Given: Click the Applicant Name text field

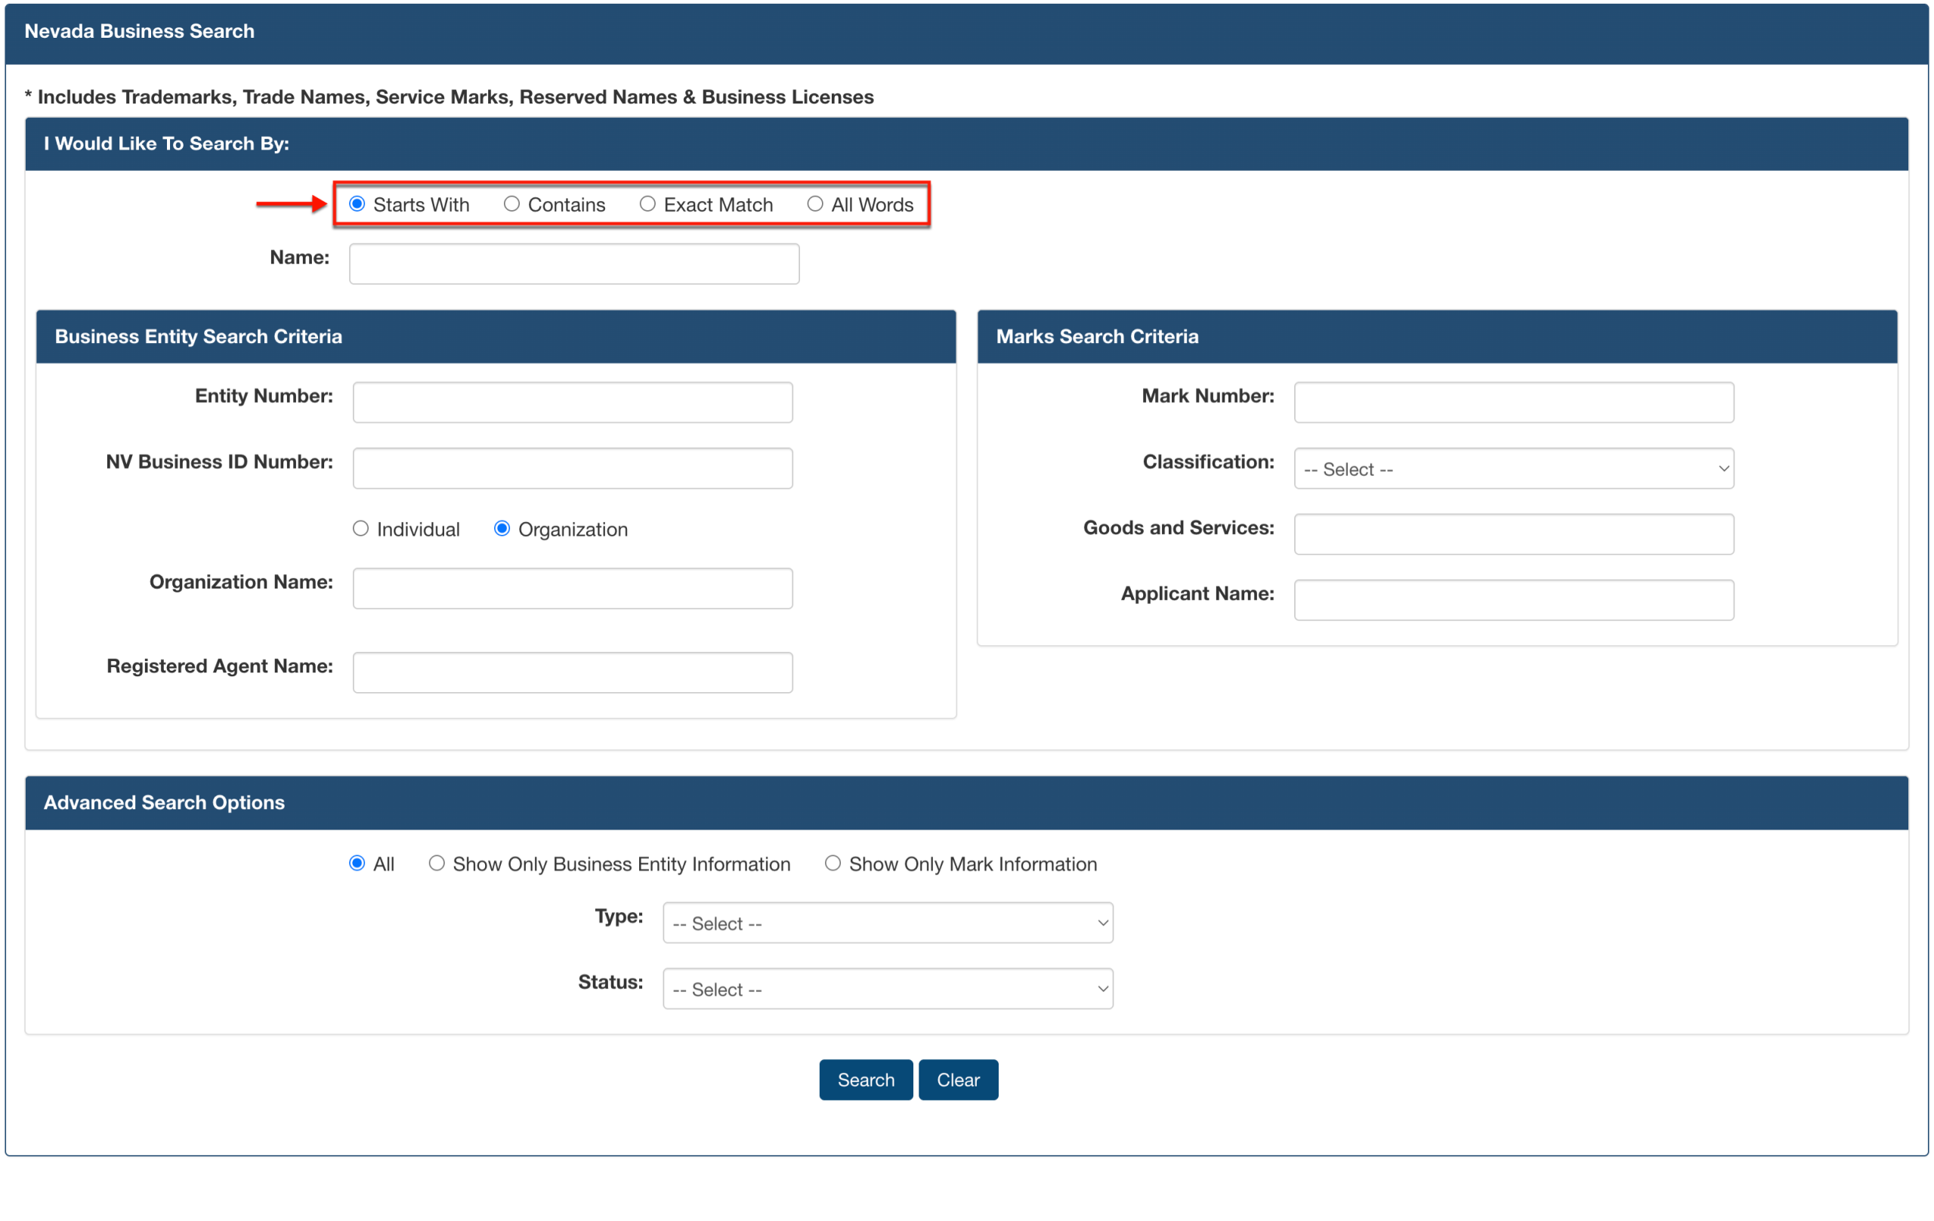Looking at the screenshot, I should (x=1514, y=600).
